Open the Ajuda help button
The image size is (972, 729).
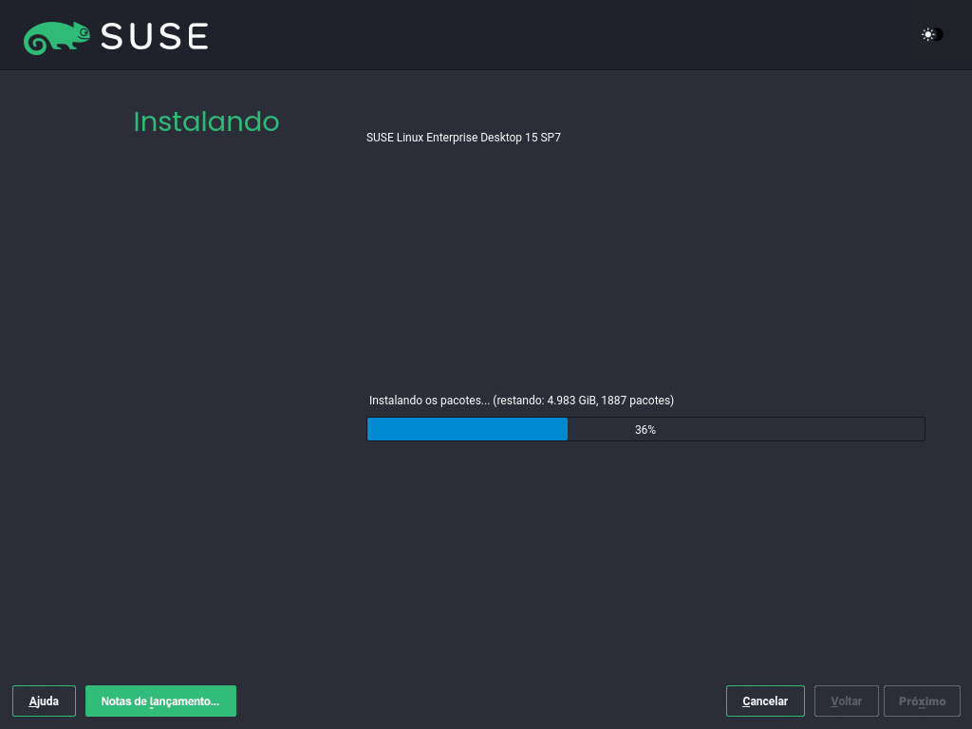coord(44,701)
